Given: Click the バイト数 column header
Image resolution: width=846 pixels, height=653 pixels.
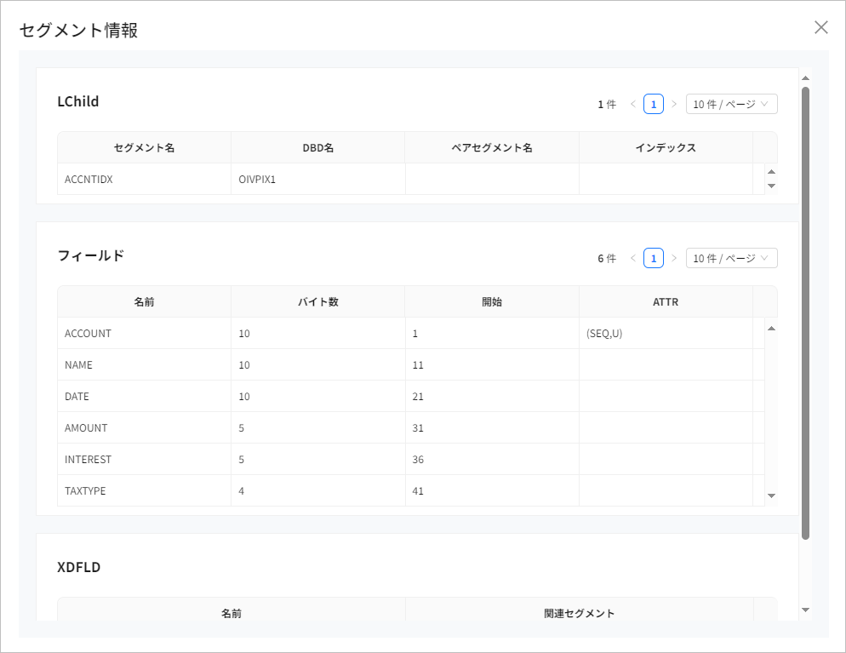Looking at the screenshot, I should [317, 302].
